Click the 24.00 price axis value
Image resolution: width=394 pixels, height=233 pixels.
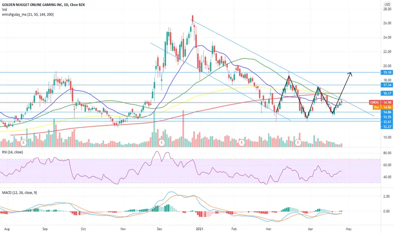[x=387, y=37]
